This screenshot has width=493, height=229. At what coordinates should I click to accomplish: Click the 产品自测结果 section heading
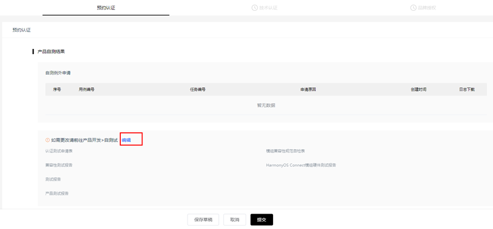tap(51, 51)
